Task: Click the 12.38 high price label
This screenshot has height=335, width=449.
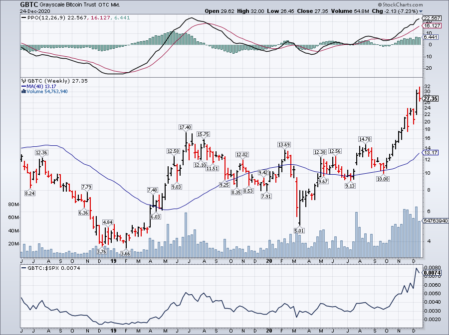Action: (320, 152)
